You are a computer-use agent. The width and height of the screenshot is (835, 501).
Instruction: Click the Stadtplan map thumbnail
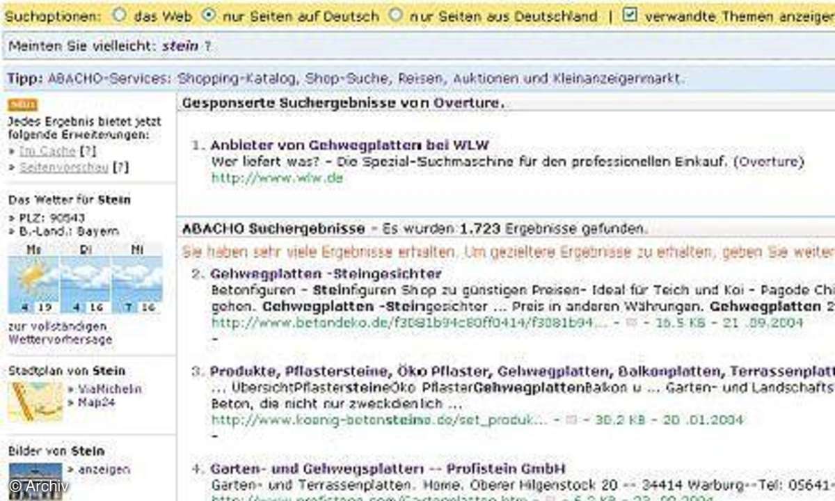pyautogui.click(x=35, y=401)
